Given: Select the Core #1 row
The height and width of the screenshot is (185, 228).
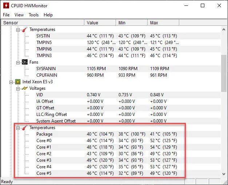Looking at the screenshot, I should coord(128,147).
